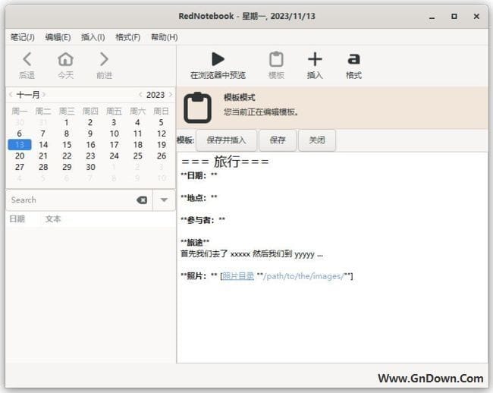This screenshot has width=493, height=393.
Task: Go back using the 后退 arrow icon
Action: point(27,59)
